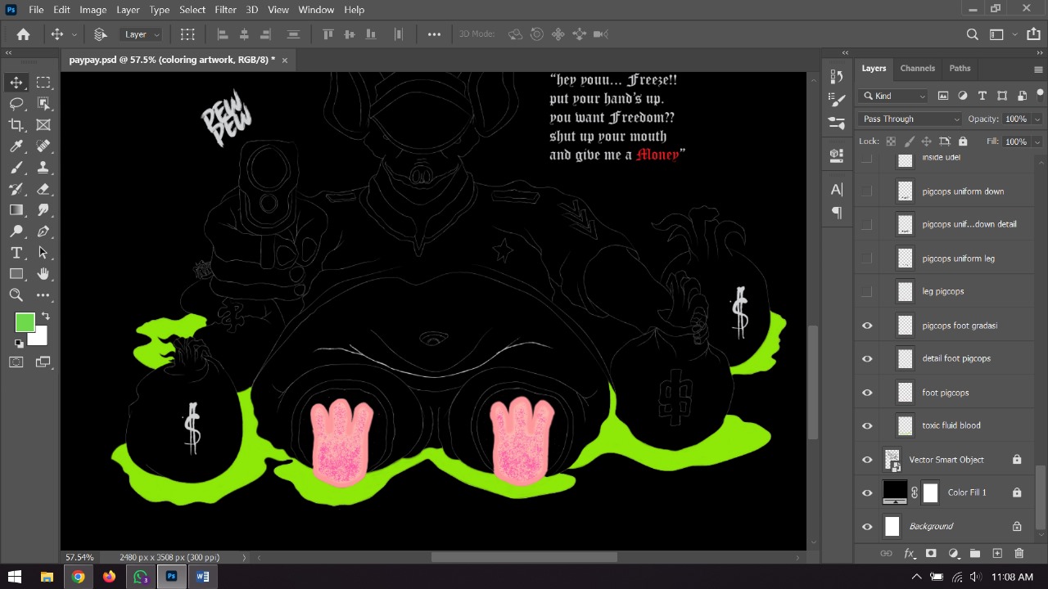Select the Spot Healing Brush tool

(x=43, y=146)
